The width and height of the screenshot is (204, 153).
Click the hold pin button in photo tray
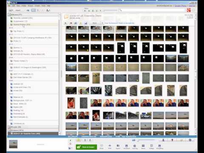pos(71,140)
